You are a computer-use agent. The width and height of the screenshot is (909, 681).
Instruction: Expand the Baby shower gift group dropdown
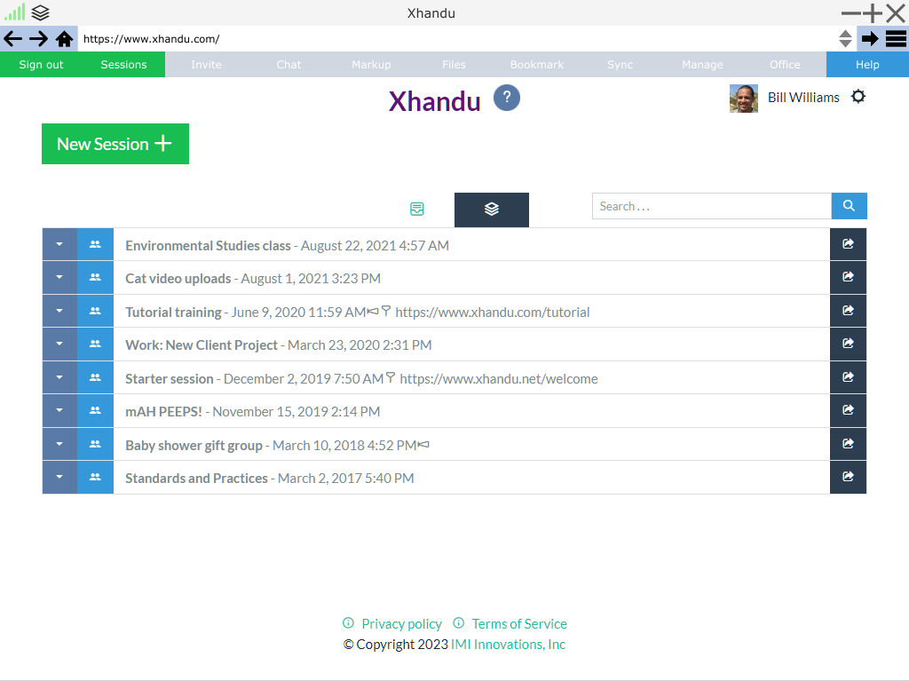(x=59, y=445)
